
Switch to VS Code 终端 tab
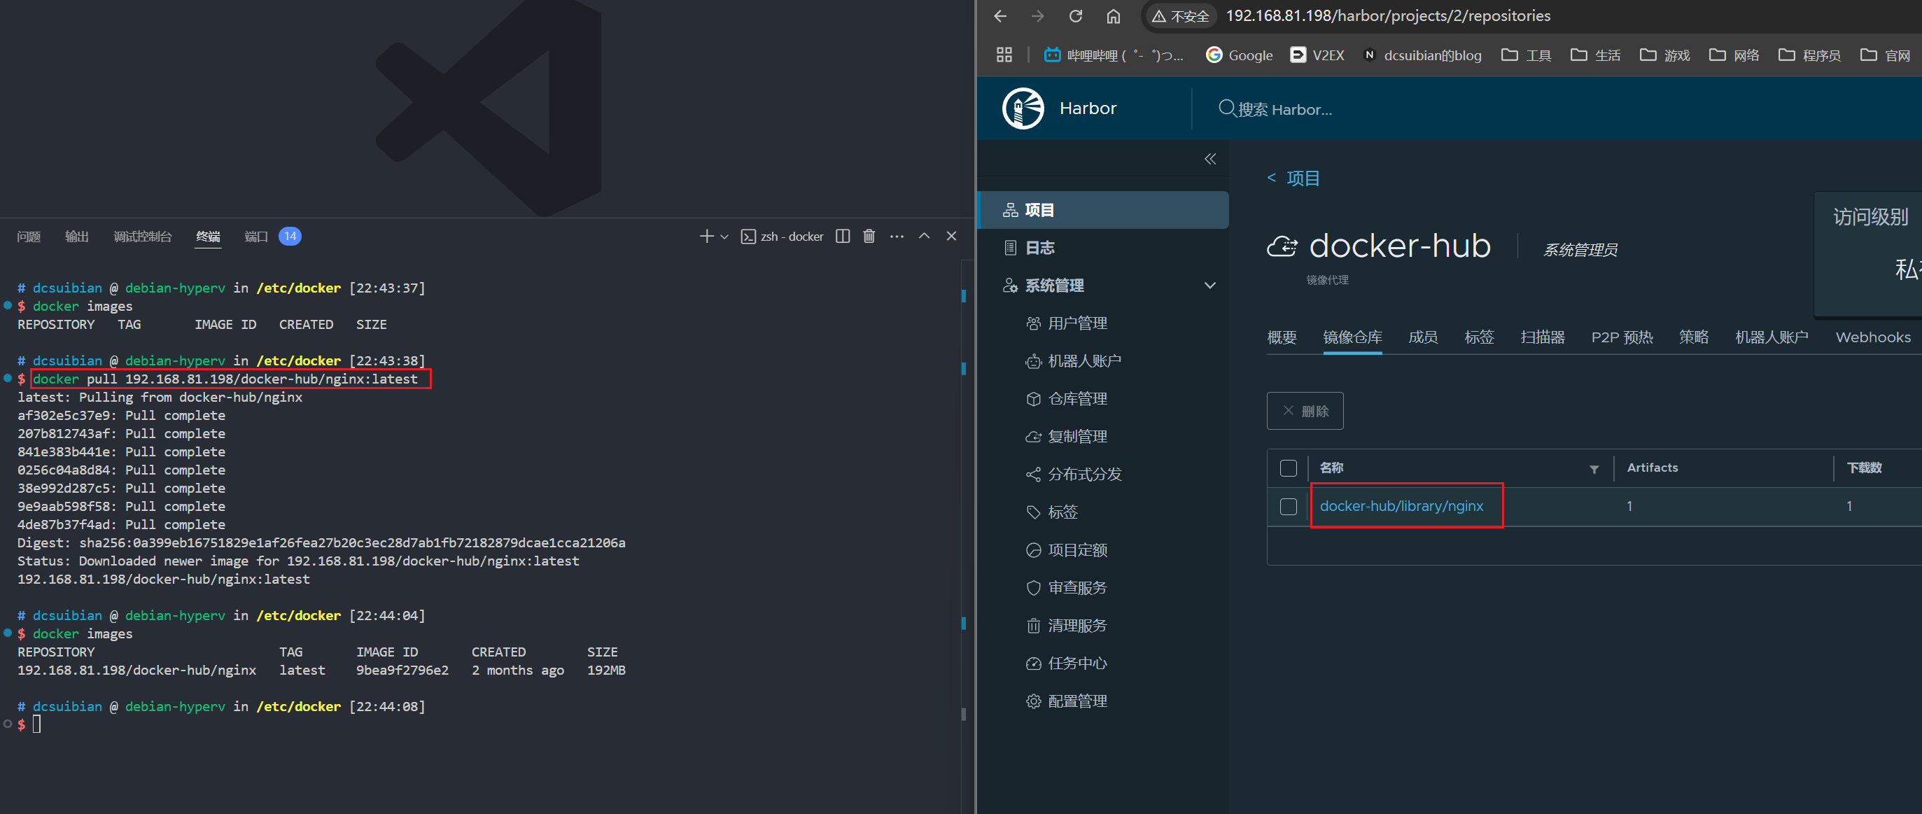pyautogui.click(x=208, y=237)
